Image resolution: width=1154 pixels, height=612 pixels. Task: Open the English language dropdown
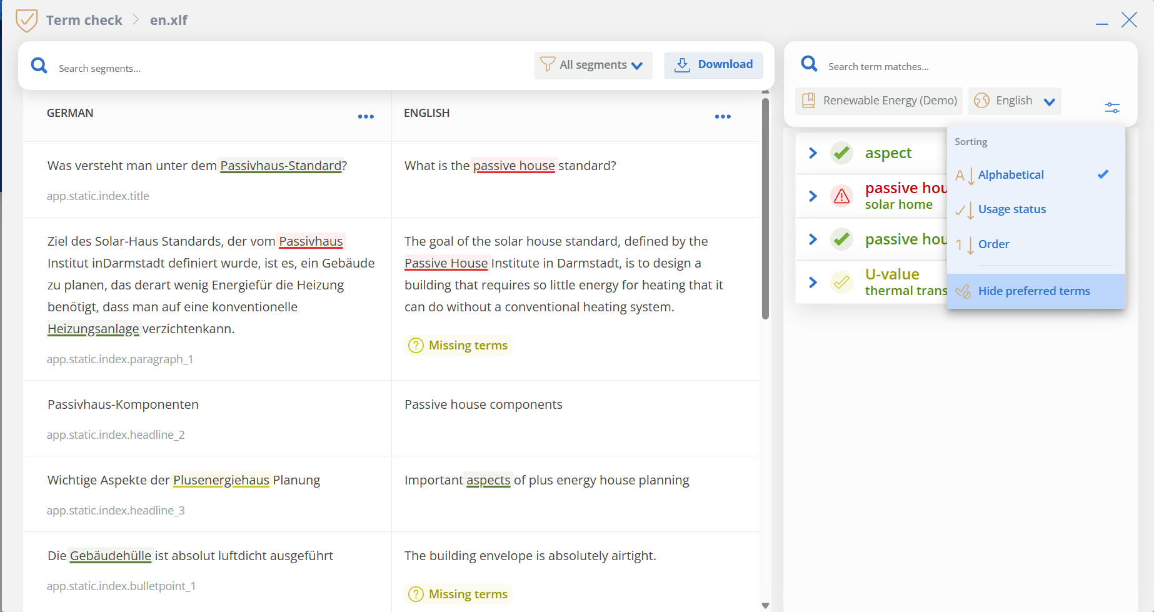point(1015,101)
